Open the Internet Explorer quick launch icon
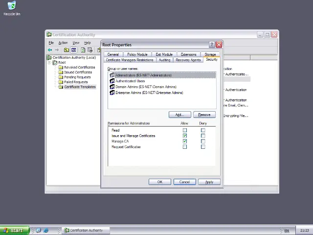The height and width of the screenshot is (235, 313). pyautogui.click(x=46, y=230)
